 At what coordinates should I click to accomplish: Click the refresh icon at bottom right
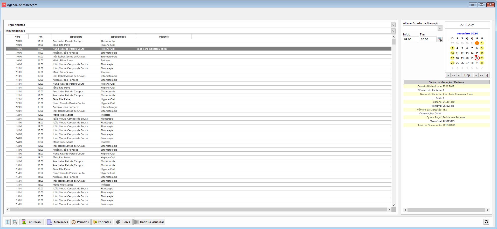pyautogui.click(x=486, y=222)
